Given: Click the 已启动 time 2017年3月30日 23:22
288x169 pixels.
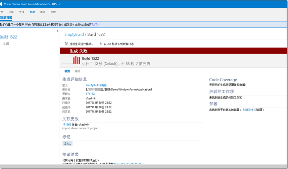Looking at the screenshot, I should 99,107.
